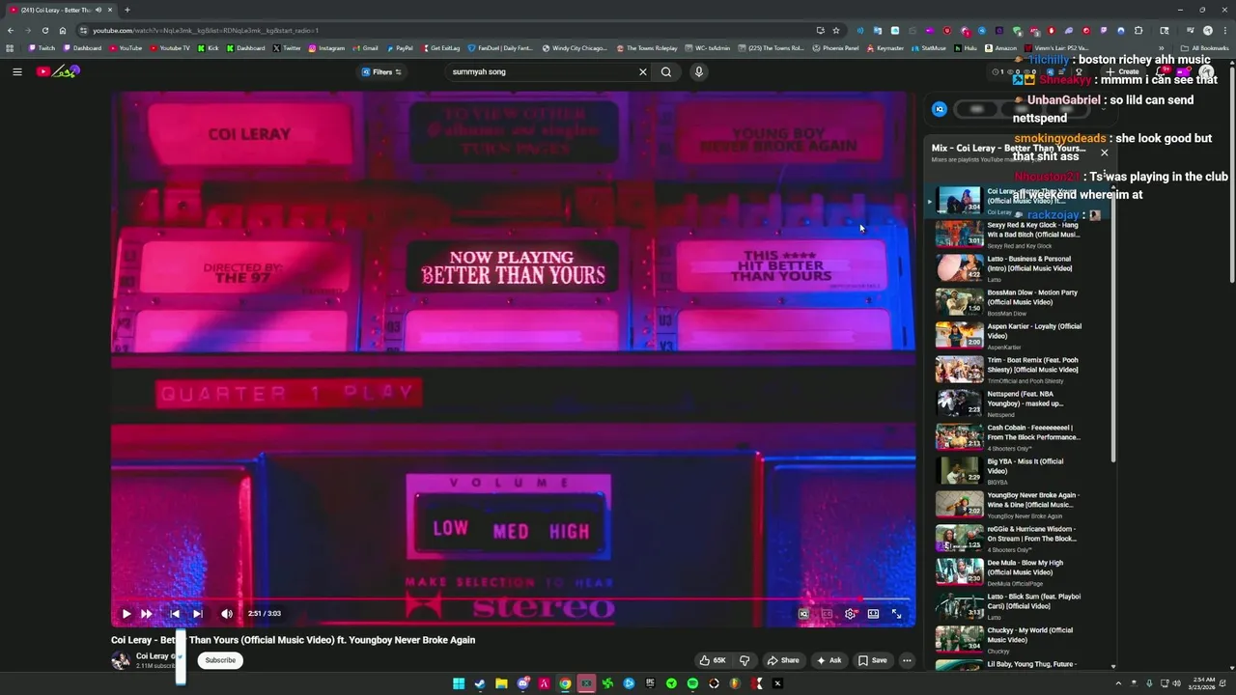Mute the video with speaker icon
This screenshot has height=695, width=1236.
227,614
